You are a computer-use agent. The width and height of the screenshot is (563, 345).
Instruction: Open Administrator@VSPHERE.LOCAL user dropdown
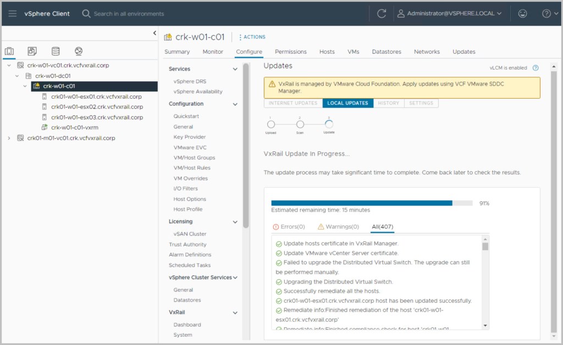pyautogui.click(x=450, y=14)
